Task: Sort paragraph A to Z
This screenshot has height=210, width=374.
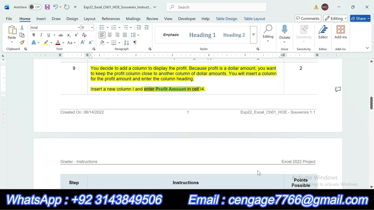Action: [x=127, y=43]
